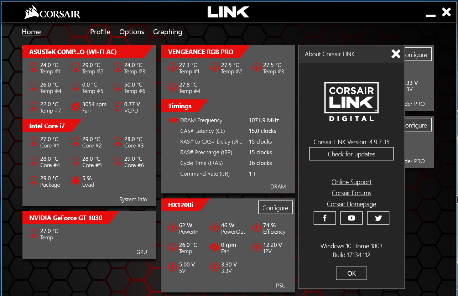Switch to the Graphing tab
Screen dimensions: 458x296
coord(168,32)
